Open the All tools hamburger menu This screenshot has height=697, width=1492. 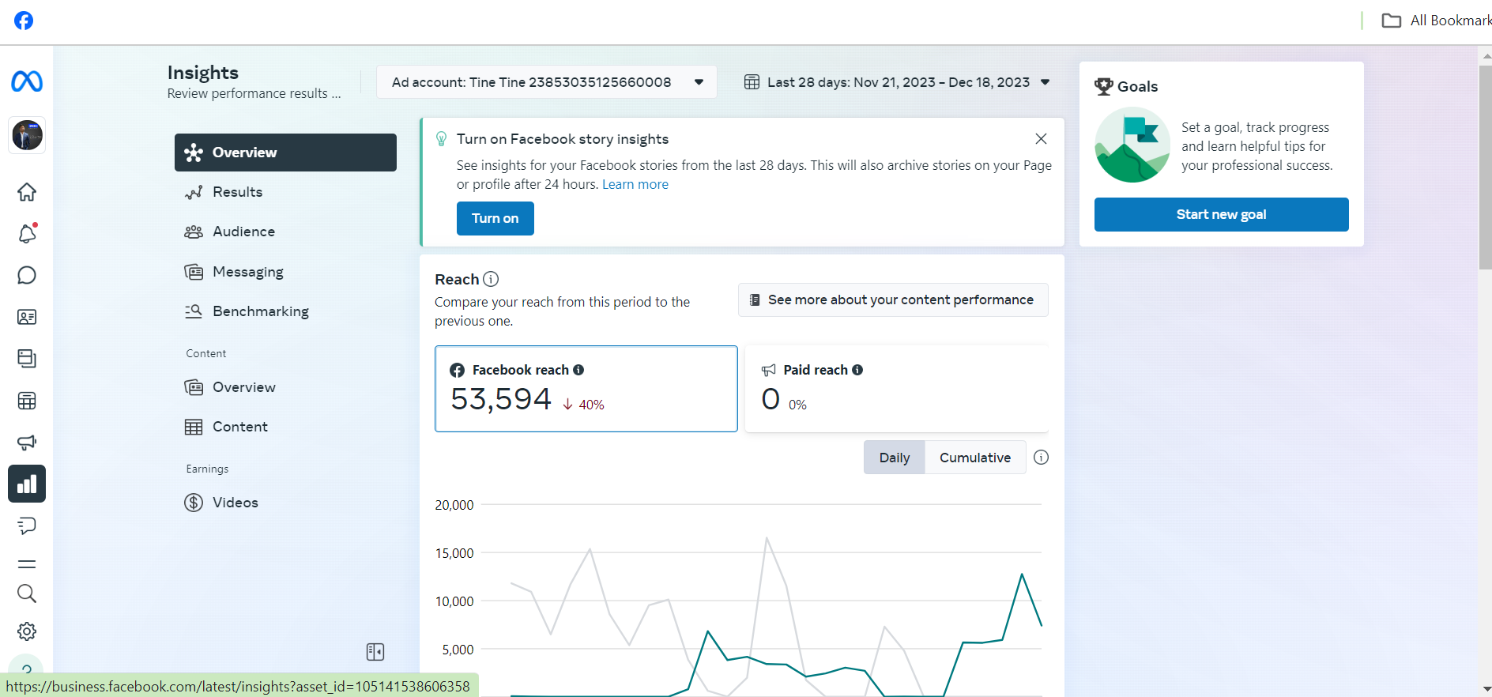click(27, 564)
